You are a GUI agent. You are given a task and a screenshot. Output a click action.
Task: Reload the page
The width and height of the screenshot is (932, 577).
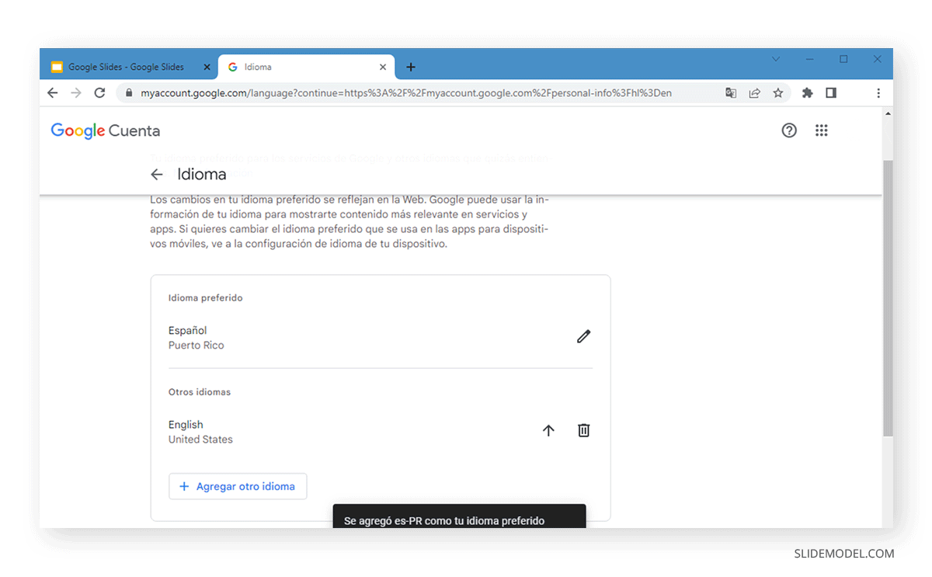coord(99,92)
